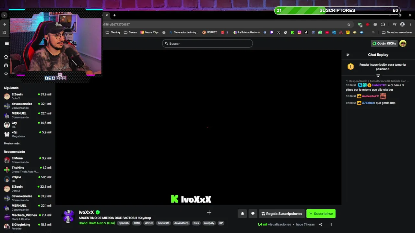Select the Spanish tag

pos(124,223)
